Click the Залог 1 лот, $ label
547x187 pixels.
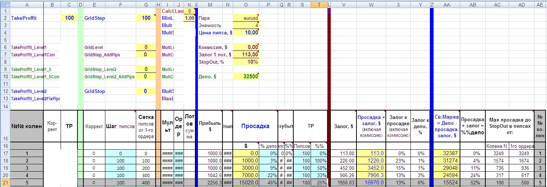[x=215, y=55]
